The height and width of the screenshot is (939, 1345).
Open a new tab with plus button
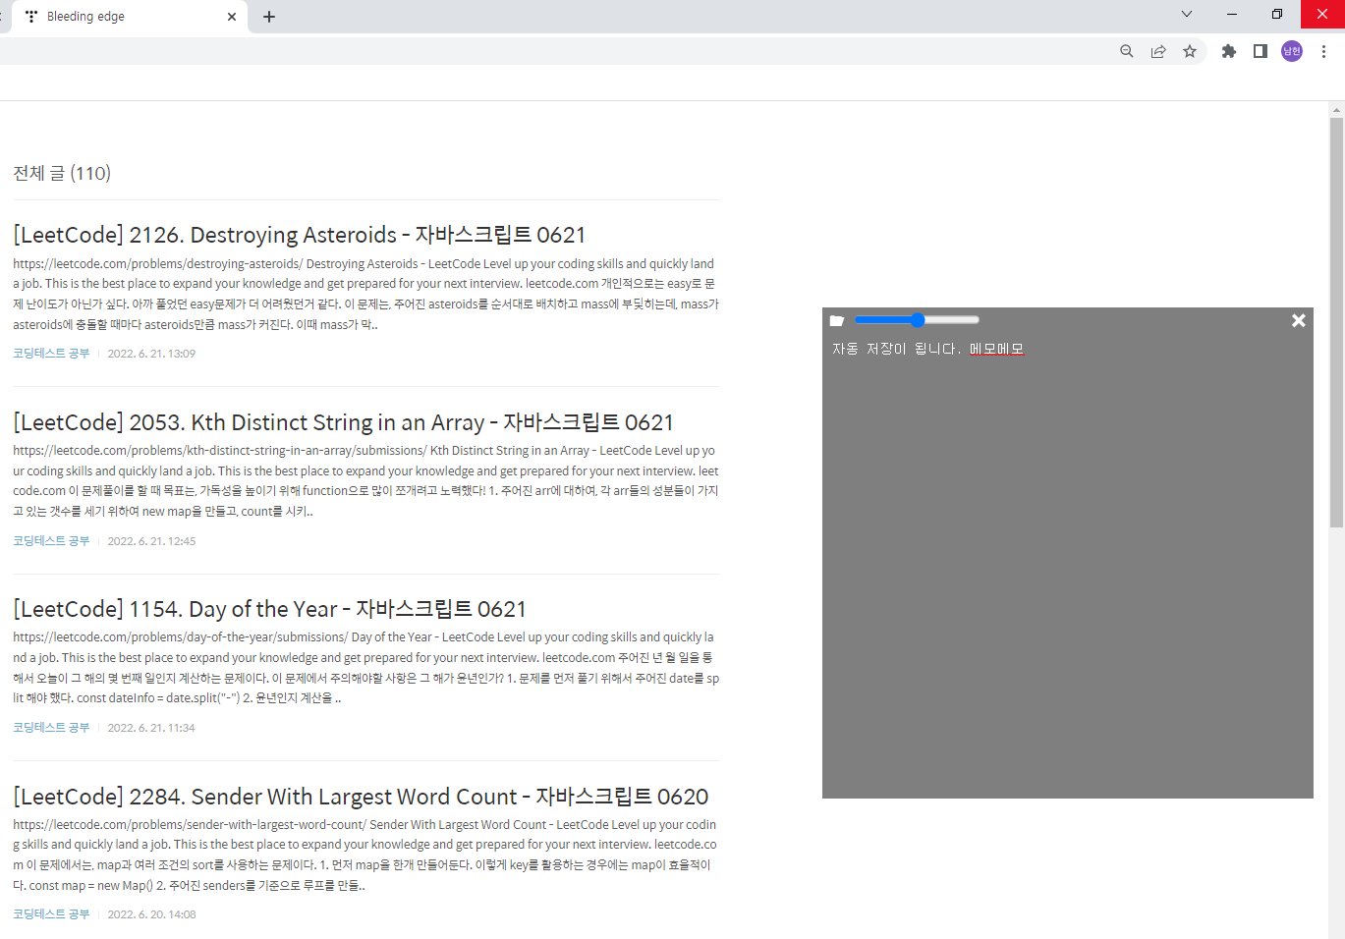click(x=269, y=17)
